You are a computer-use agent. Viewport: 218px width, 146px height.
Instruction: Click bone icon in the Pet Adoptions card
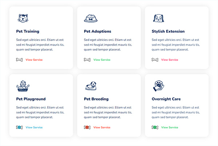tap(87, 60)
